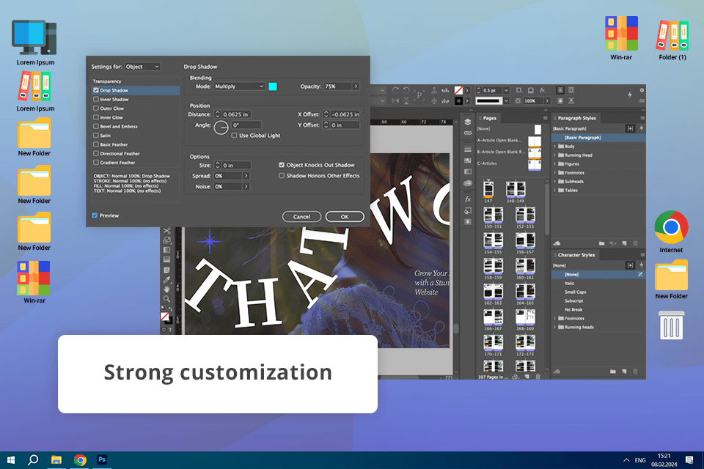Viewport: 704px width, 469px height.
Task: Select the Scissors tool in the toolbox
Action: (166, 231)
